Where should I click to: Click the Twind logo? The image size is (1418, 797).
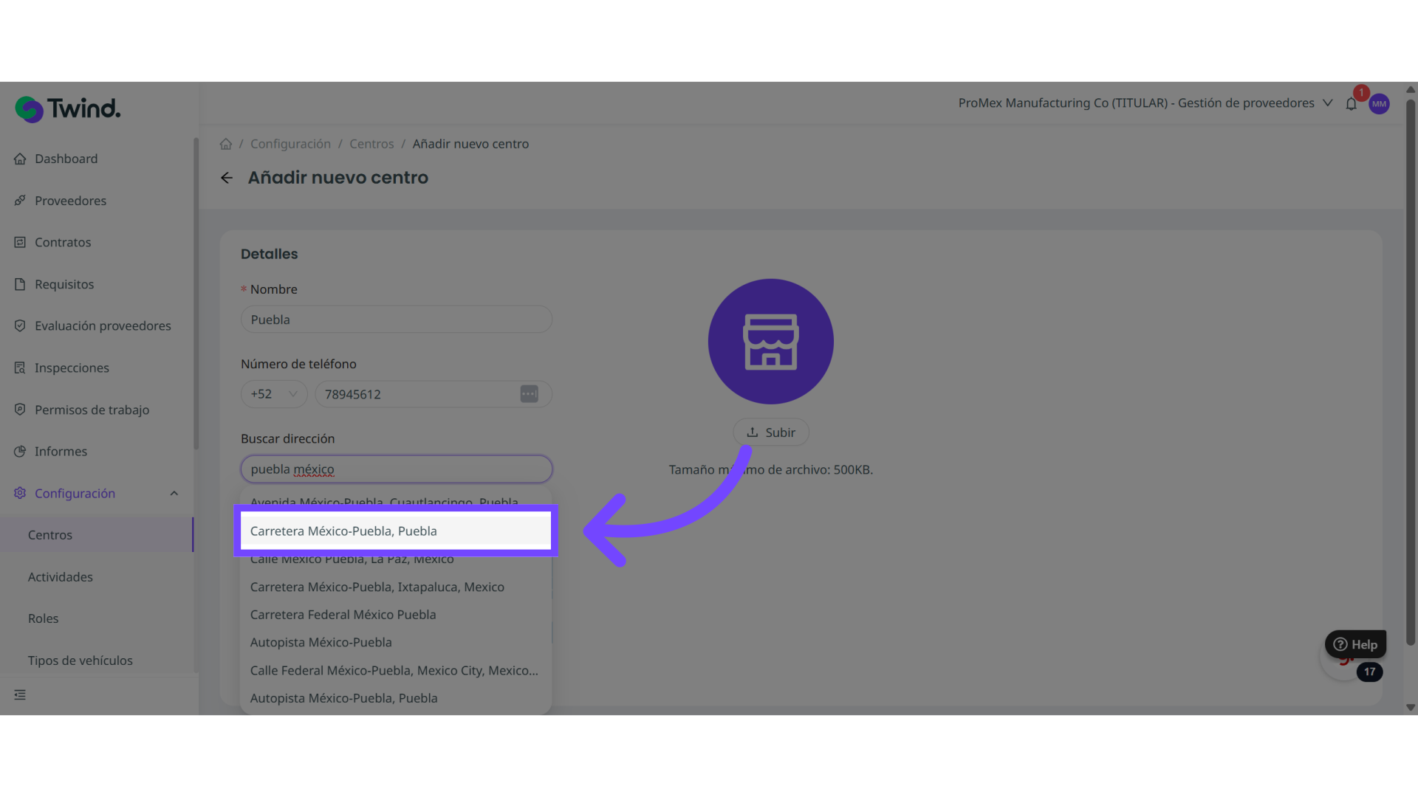(68, 109)
